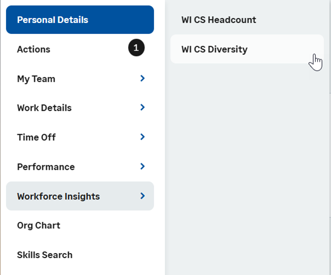Open the Performance menu label

[x=45, y=167]
